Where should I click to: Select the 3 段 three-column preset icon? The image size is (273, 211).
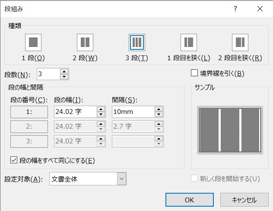point(137,42)
